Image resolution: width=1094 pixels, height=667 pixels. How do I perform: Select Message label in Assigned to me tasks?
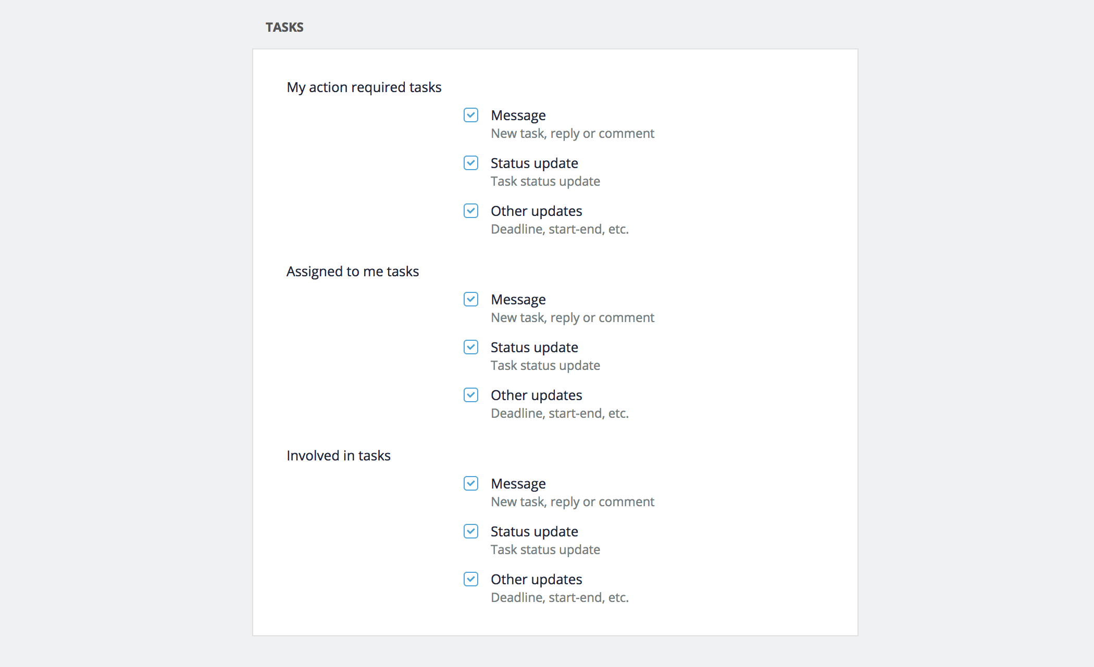click(x=518, y=300)
